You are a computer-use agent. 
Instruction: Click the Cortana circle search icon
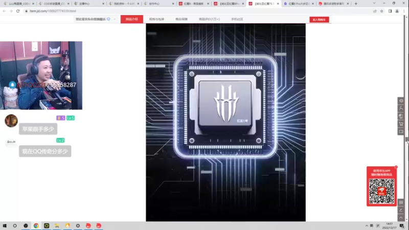coord(15,225)
